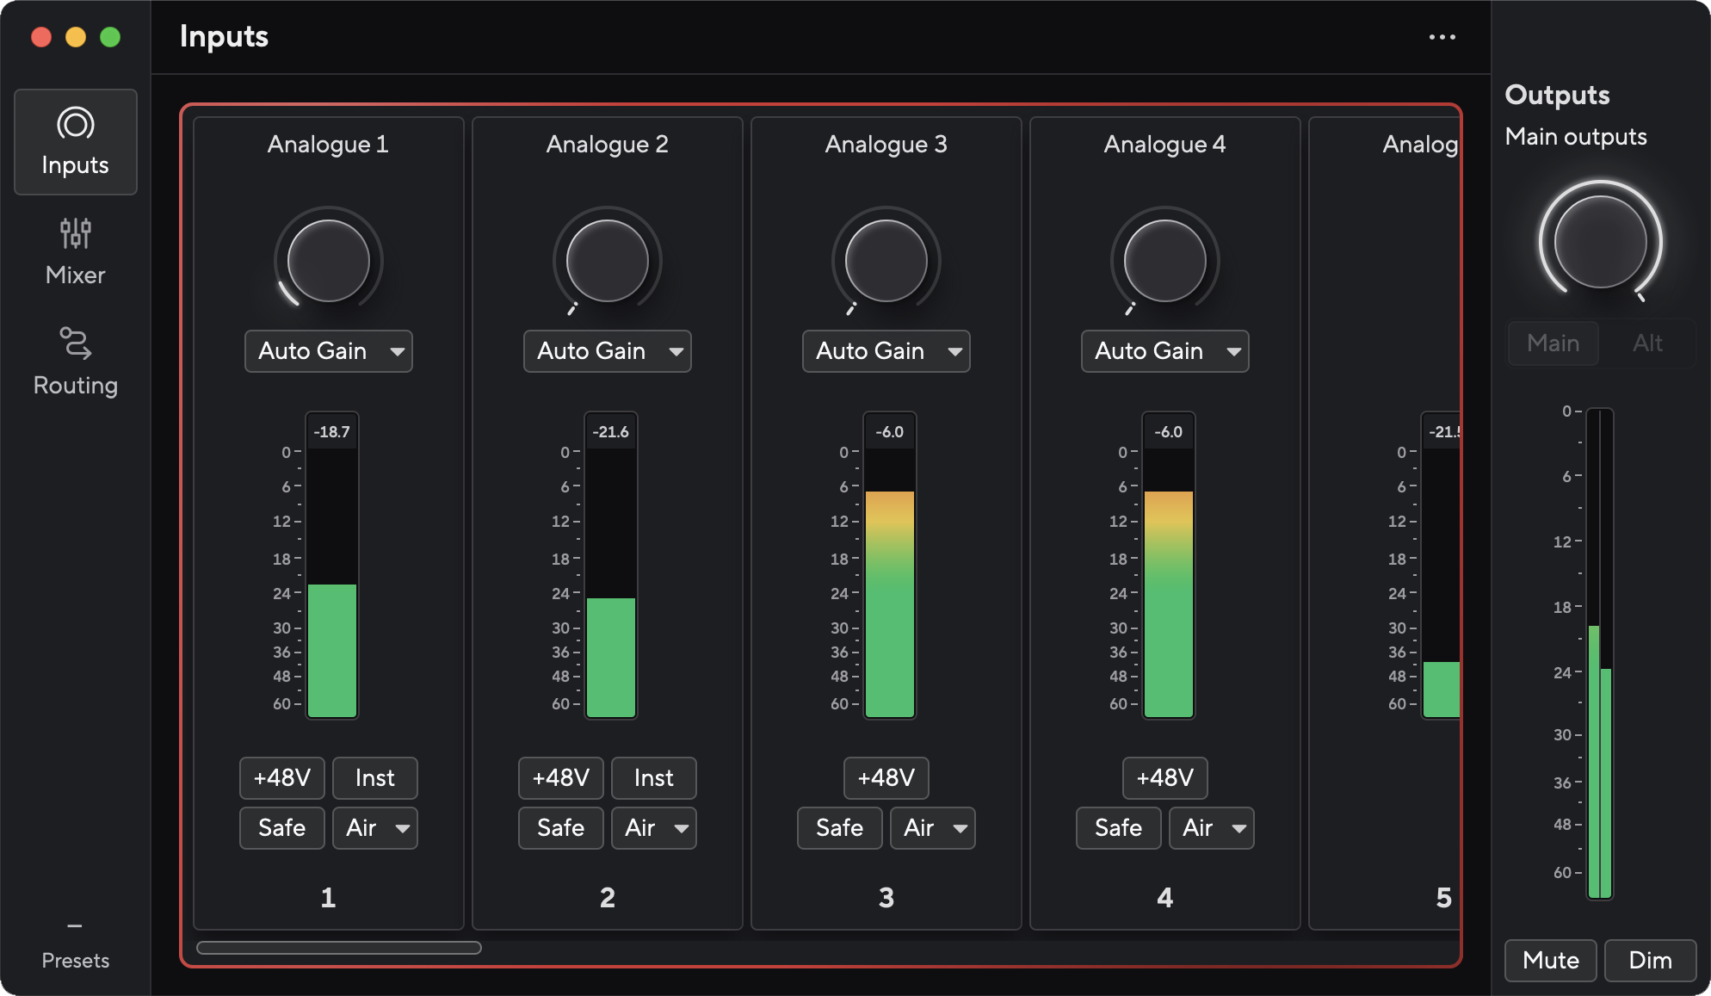Screen dimensions: 1711x996
Task: Click the Routing path icon
Action: 76,343
